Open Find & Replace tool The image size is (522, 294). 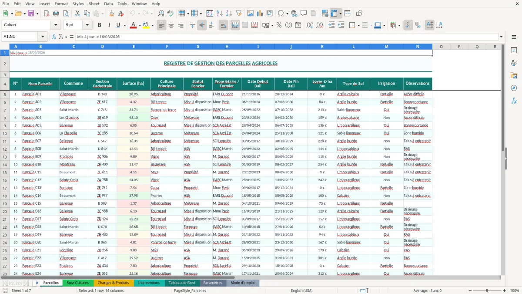coord(161,14)
